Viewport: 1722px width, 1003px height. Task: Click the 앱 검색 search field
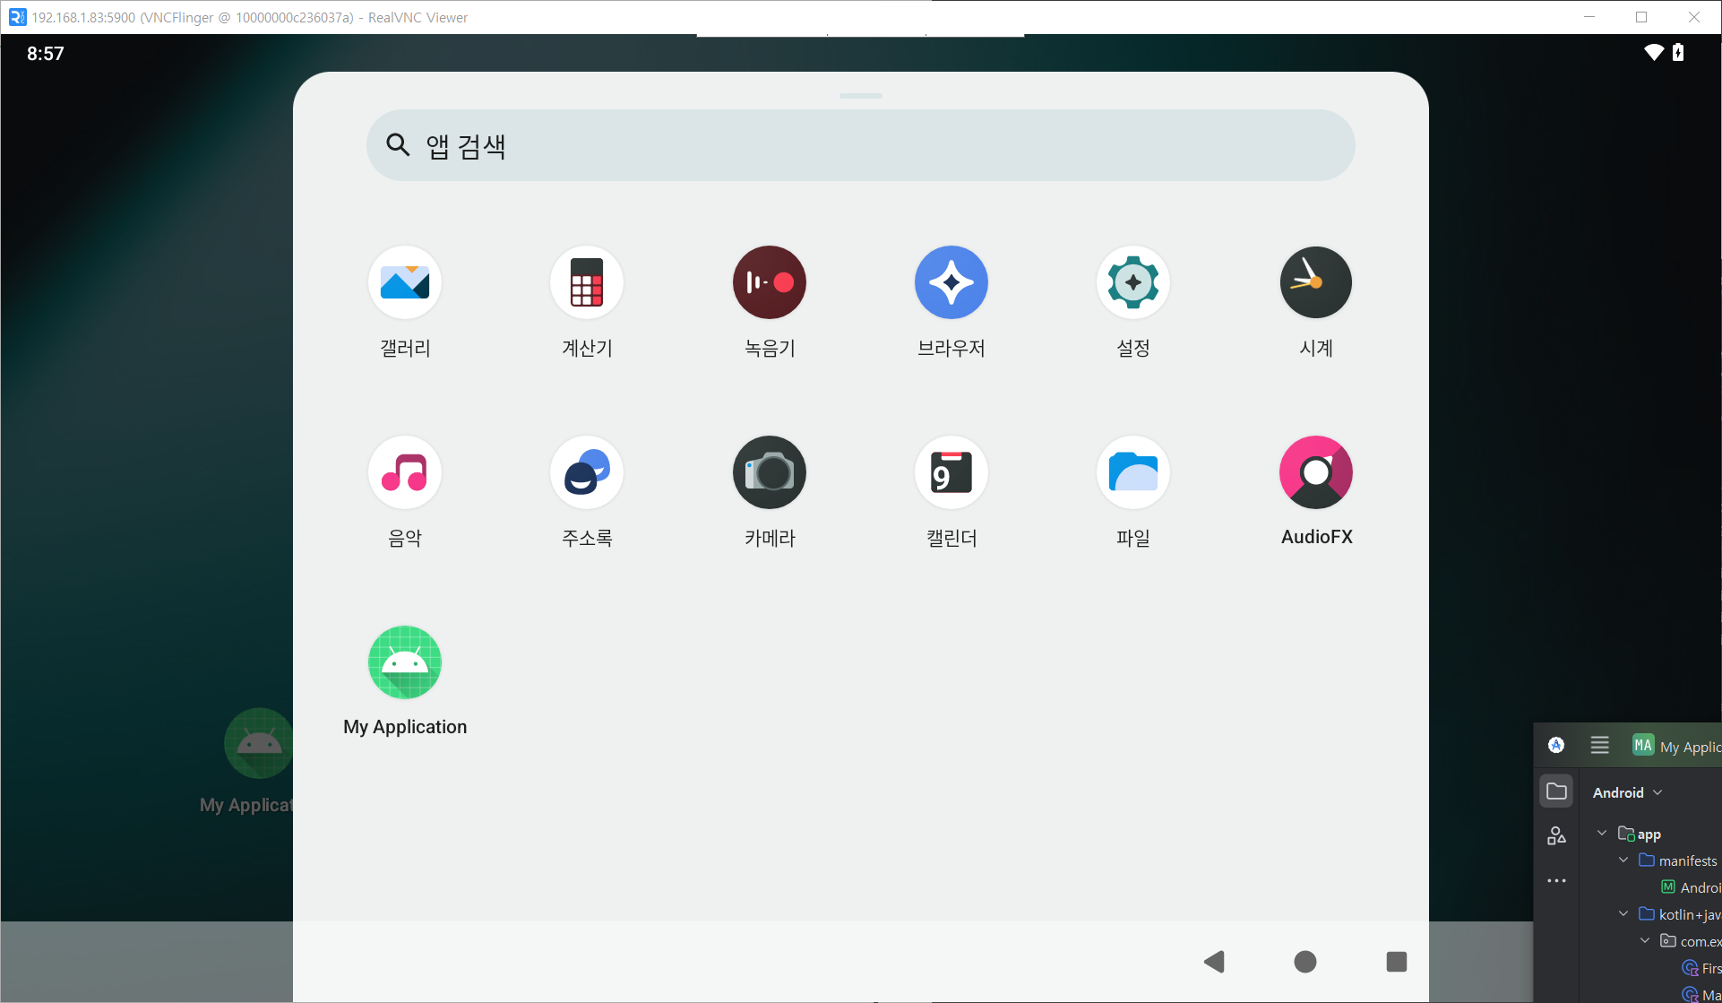pos(860,145)
